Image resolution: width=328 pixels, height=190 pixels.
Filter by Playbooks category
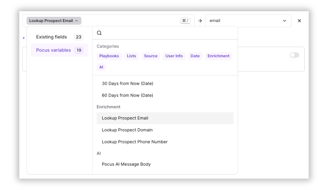109,56
